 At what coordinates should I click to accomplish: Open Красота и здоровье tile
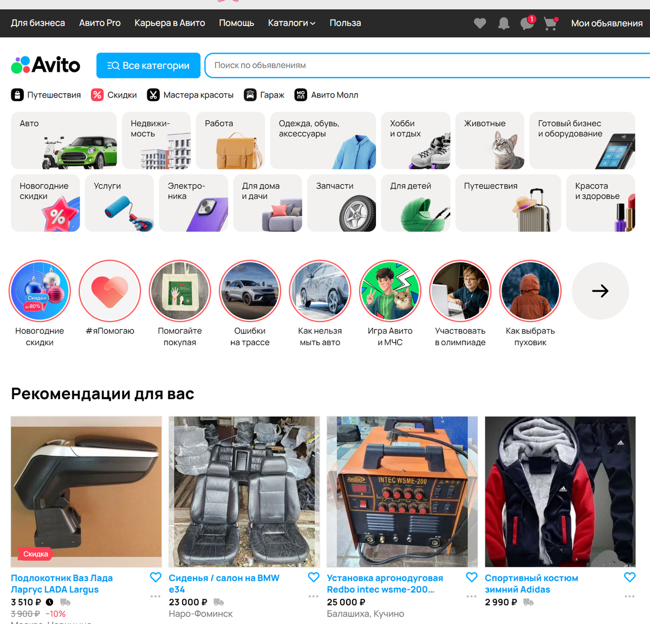(x=601, y=203)
